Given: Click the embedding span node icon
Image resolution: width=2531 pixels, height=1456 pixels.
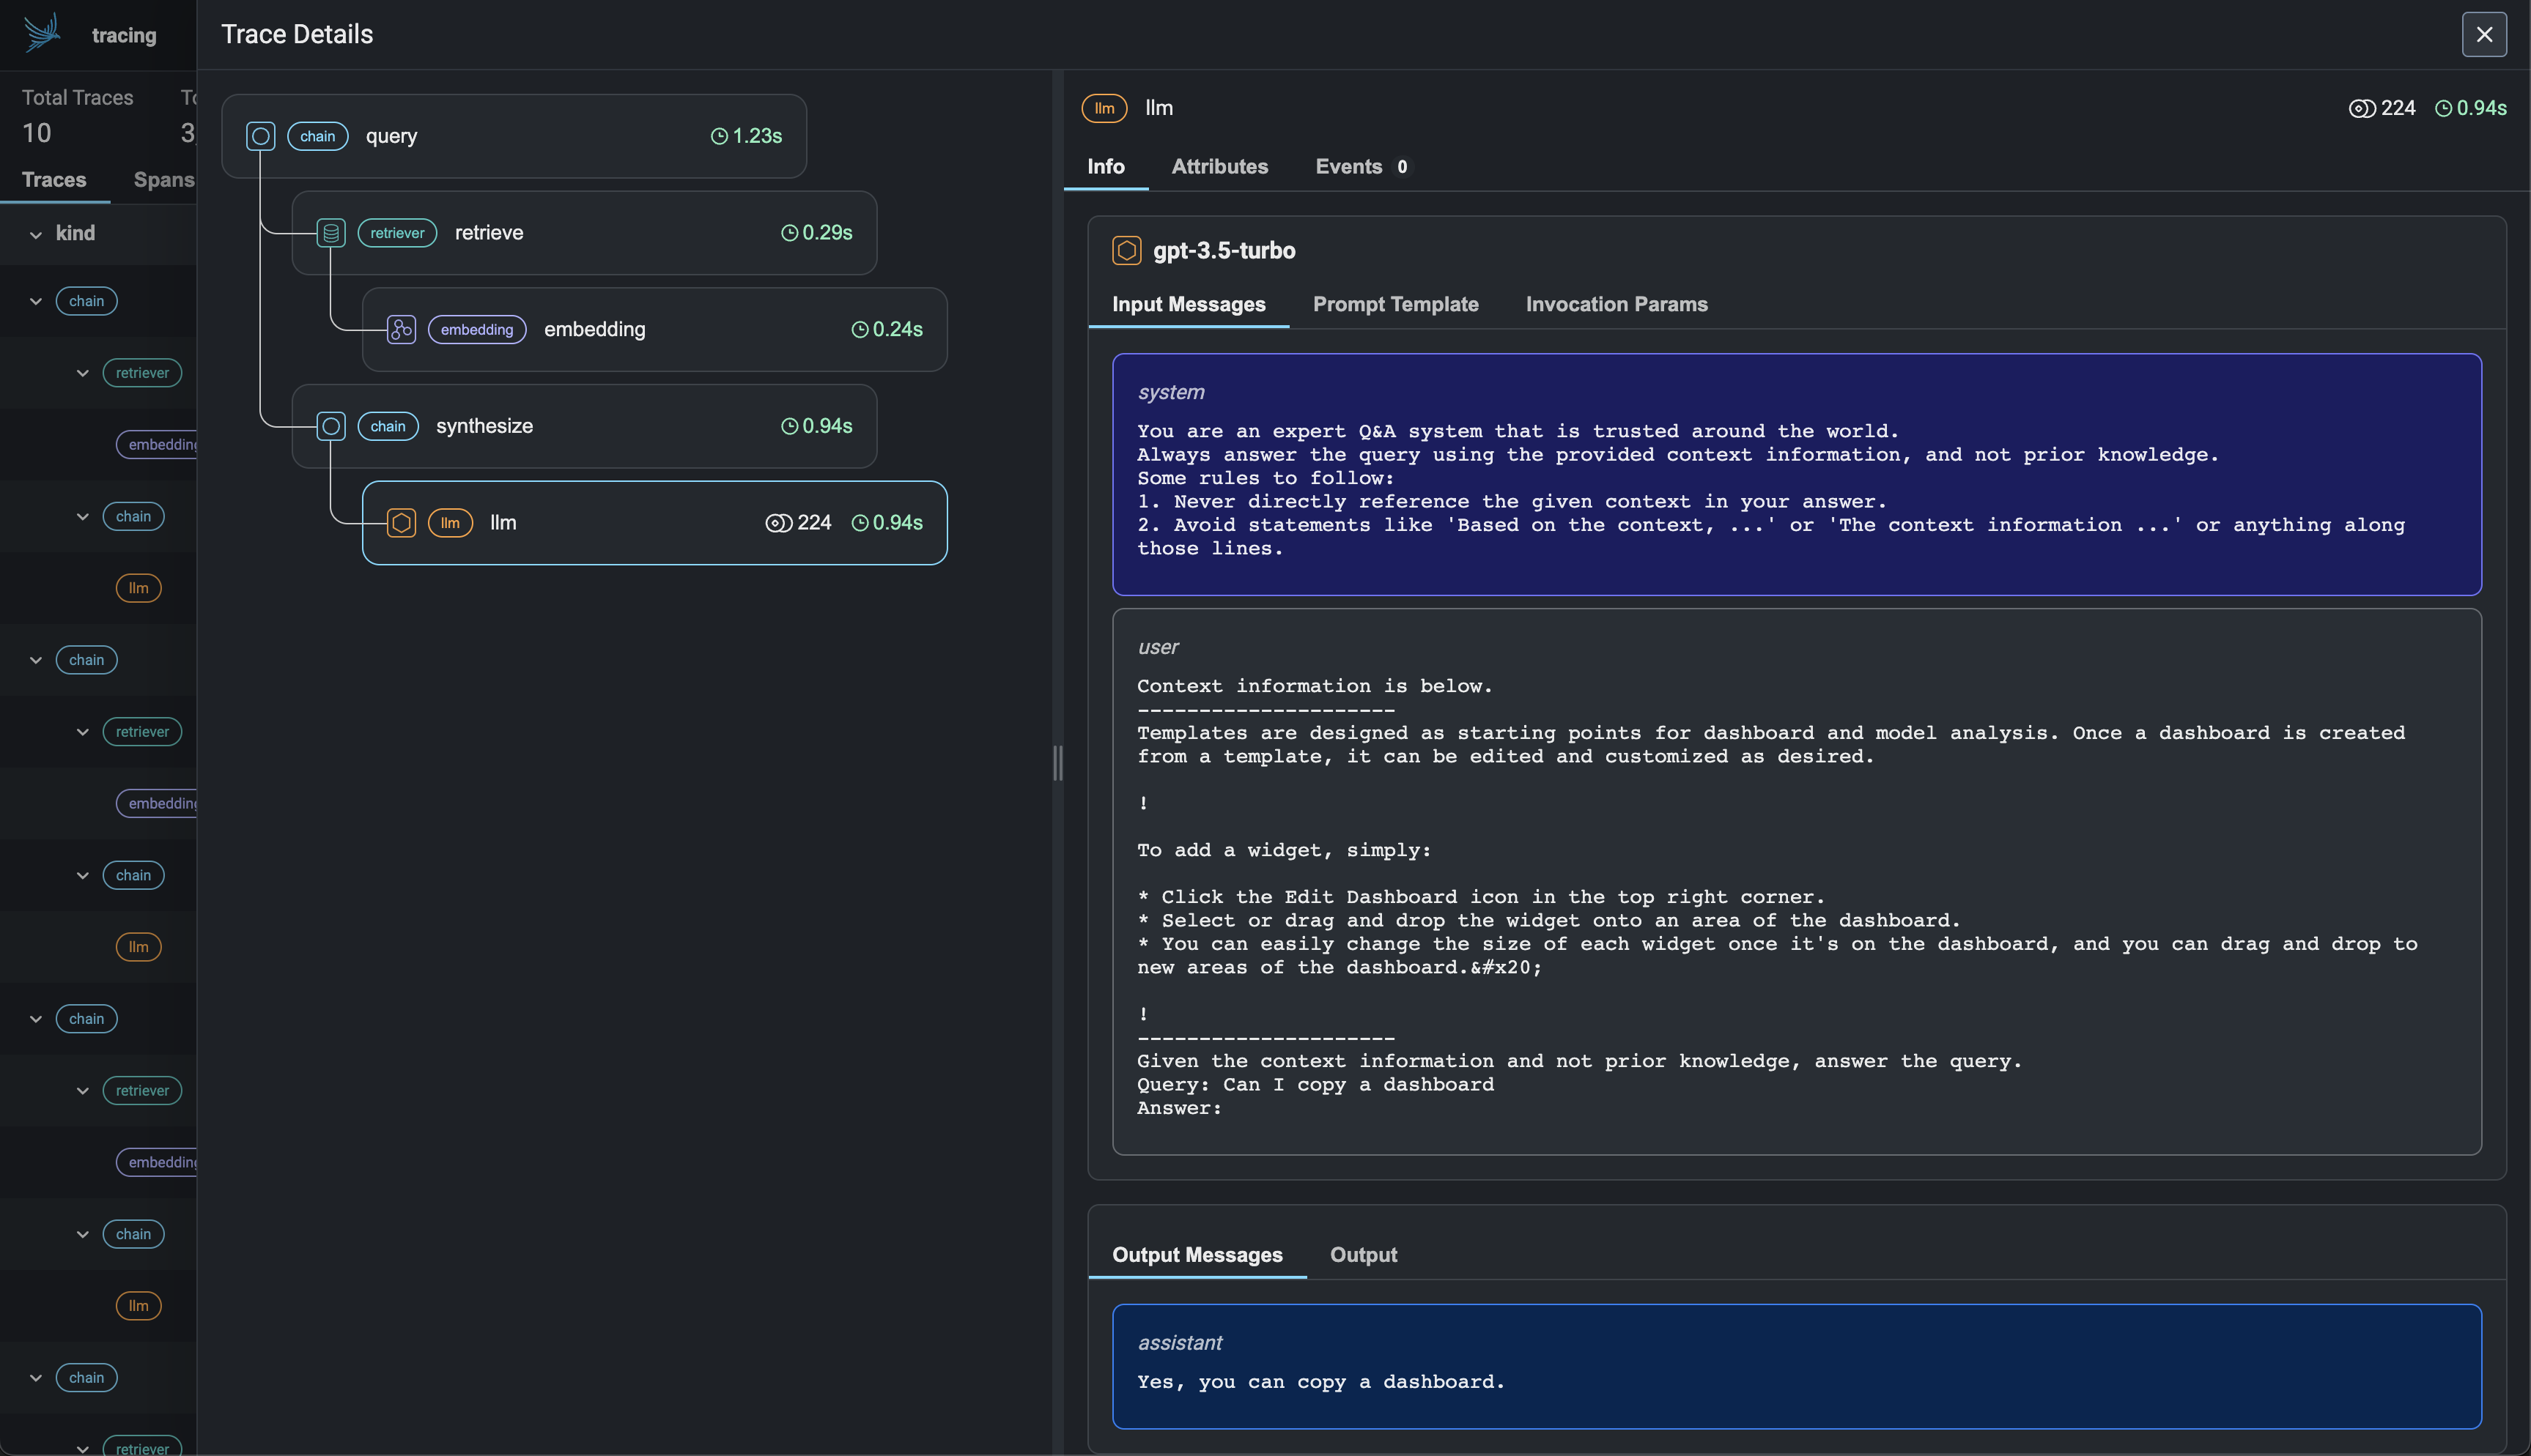Looking at the screenshot, I should coord(401,330).
